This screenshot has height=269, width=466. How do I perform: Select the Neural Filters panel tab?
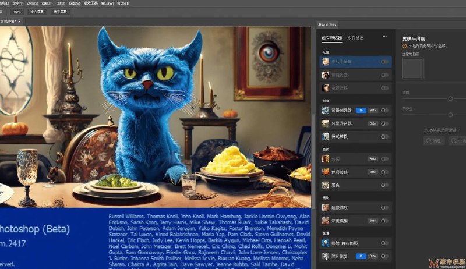tap(327, 24)
